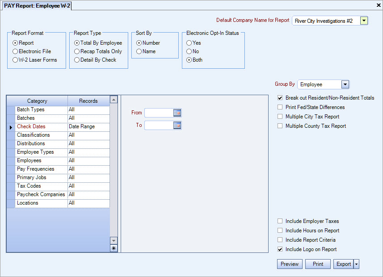Check Include Employer Taxes option

(280, 221)
